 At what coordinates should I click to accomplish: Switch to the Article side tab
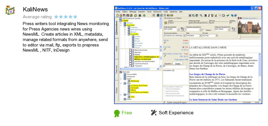pyautogui.click(x=116, y=48)
